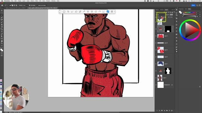Switch to the Layers tab
This screenshot has width=202, height=113.
point(166,10)
